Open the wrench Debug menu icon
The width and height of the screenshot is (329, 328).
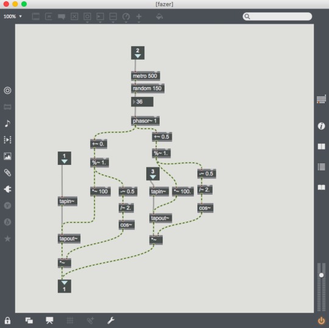click(111, 320)
